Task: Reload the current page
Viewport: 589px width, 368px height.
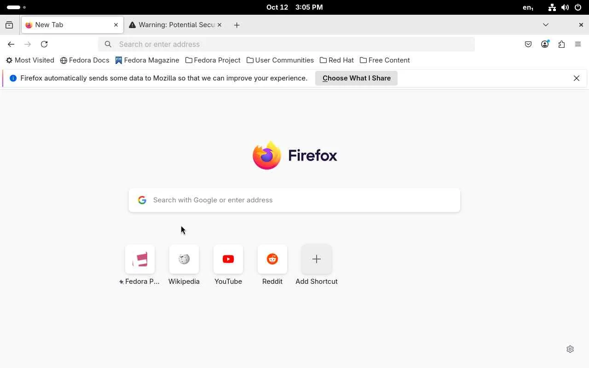Action: tap(44, 44)
